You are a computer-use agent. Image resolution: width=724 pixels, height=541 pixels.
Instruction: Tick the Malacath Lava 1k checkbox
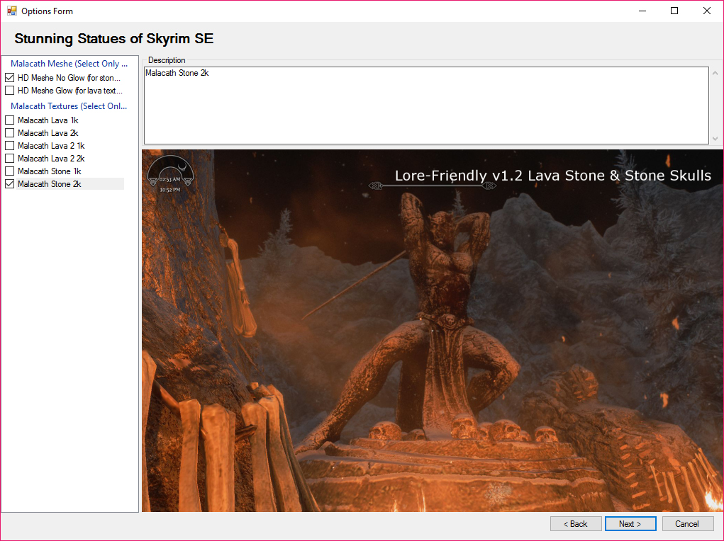tap(10, 120)
